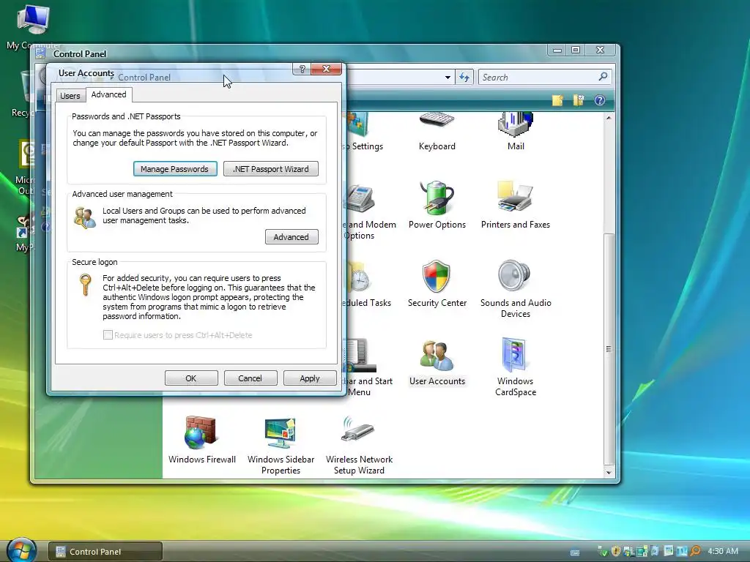750x562 pixels.
Task: Click Advanced button under user management
Action: point(292,236)
